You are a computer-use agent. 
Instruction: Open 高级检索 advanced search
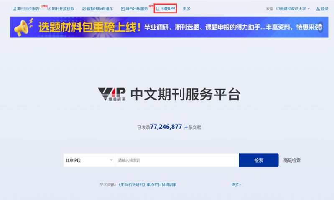[292, 160]
